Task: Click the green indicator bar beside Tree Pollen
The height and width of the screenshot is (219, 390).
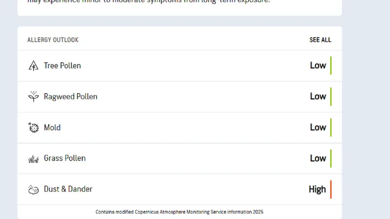Action: tap(331, 66)
